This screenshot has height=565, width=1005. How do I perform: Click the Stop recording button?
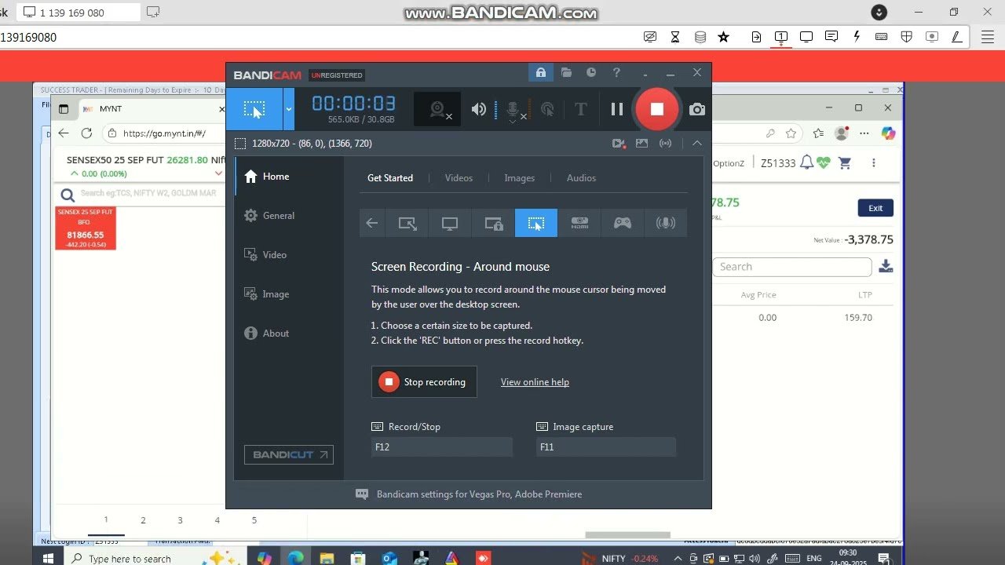(424, 382)
